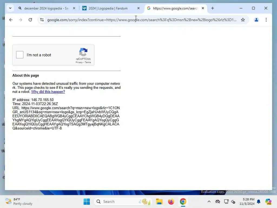Open the Chrome three-dot menu

(266, 20)
